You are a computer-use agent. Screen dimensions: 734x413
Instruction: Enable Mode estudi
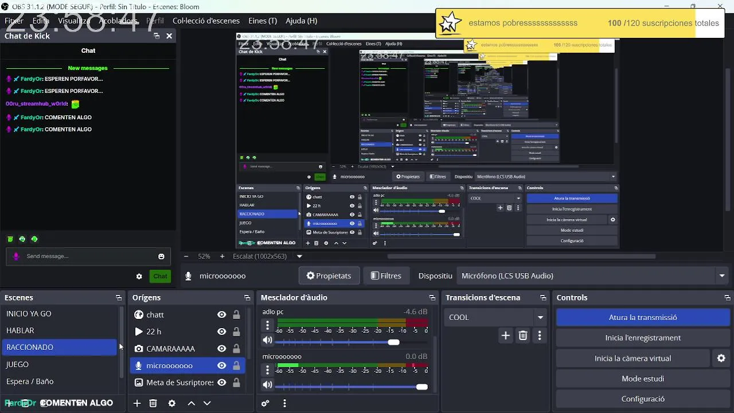pyautogui.click(x=643, y=379)
